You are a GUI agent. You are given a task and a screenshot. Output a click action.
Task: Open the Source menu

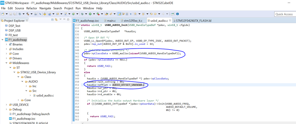click(x=20, y=8)
